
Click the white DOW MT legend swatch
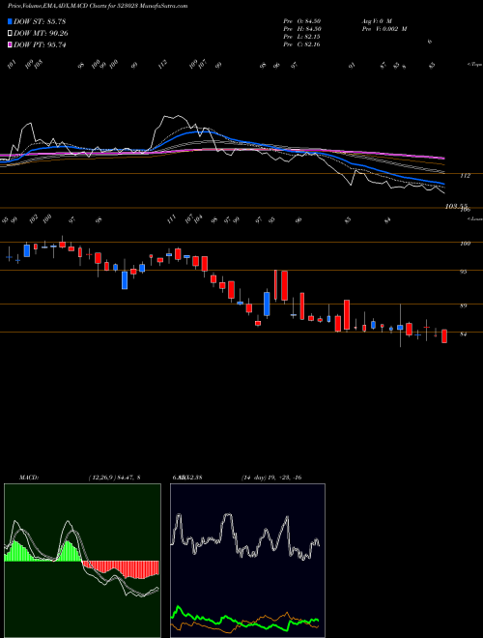pos(10,34)
